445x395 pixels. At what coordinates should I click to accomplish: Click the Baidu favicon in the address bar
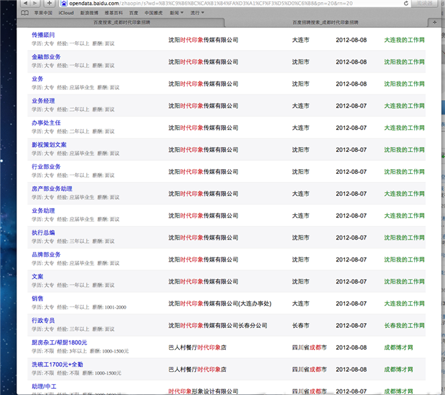click(64, 3)
